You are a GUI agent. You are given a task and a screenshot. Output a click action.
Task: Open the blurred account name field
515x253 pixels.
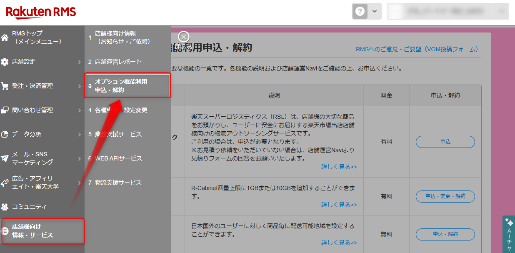click(448, 12)
